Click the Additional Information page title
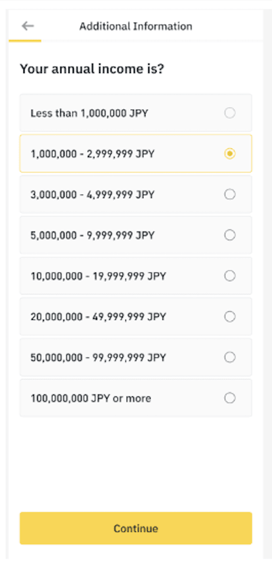 136,26
